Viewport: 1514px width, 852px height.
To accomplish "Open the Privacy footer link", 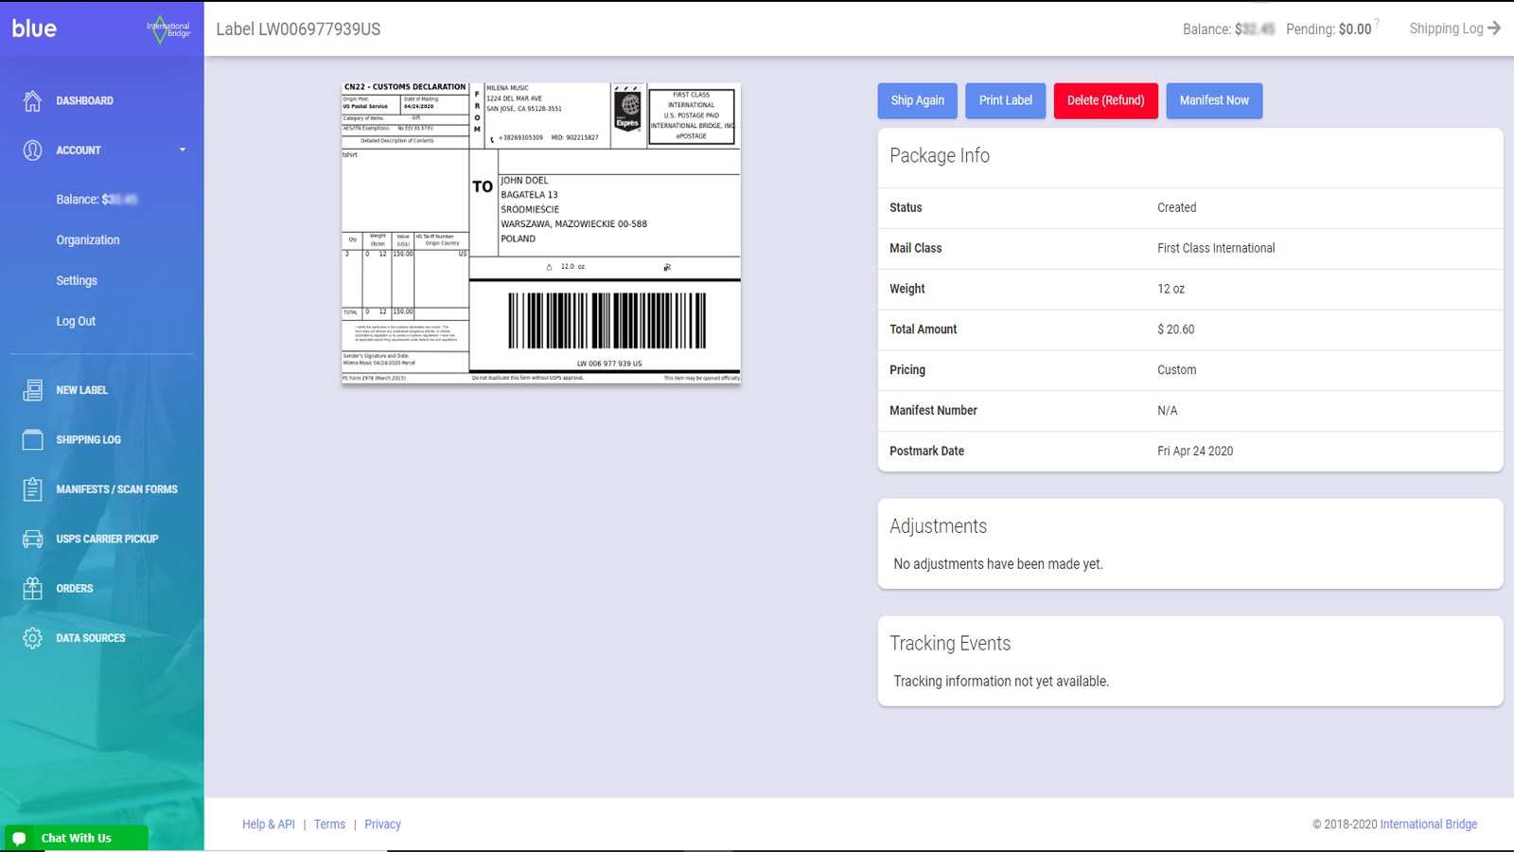I will coord(383,825).
